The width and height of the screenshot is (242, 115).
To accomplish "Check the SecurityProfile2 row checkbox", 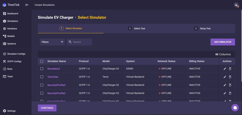I will pos(42,93).
